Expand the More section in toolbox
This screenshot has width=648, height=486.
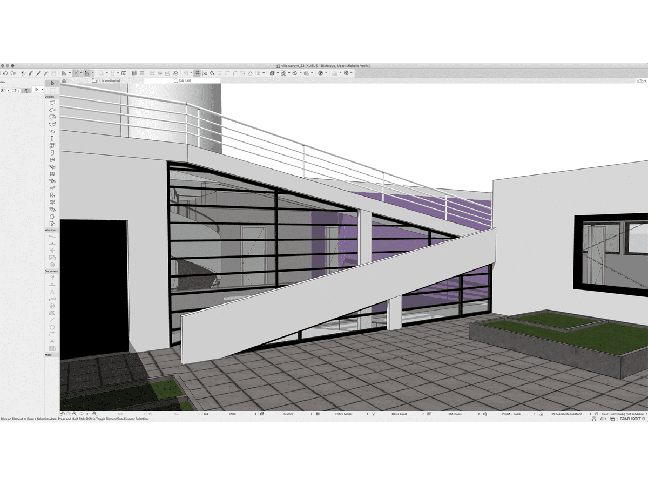coord(49,355)
